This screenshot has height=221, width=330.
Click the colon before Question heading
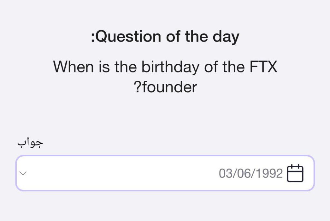[x=92, y=38]
